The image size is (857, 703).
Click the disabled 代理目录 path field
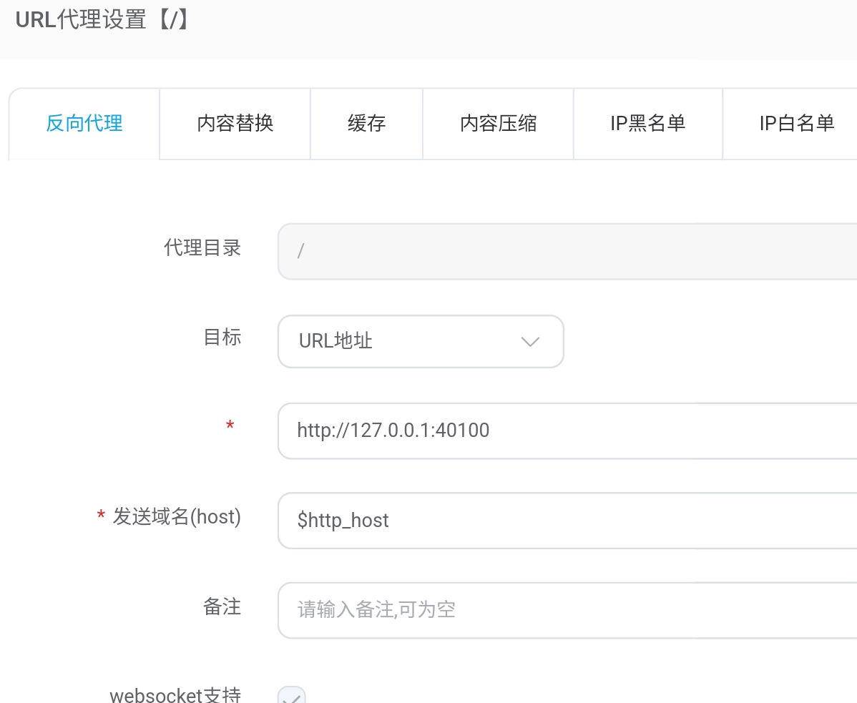pyautogui.click(x=565, y=251)
